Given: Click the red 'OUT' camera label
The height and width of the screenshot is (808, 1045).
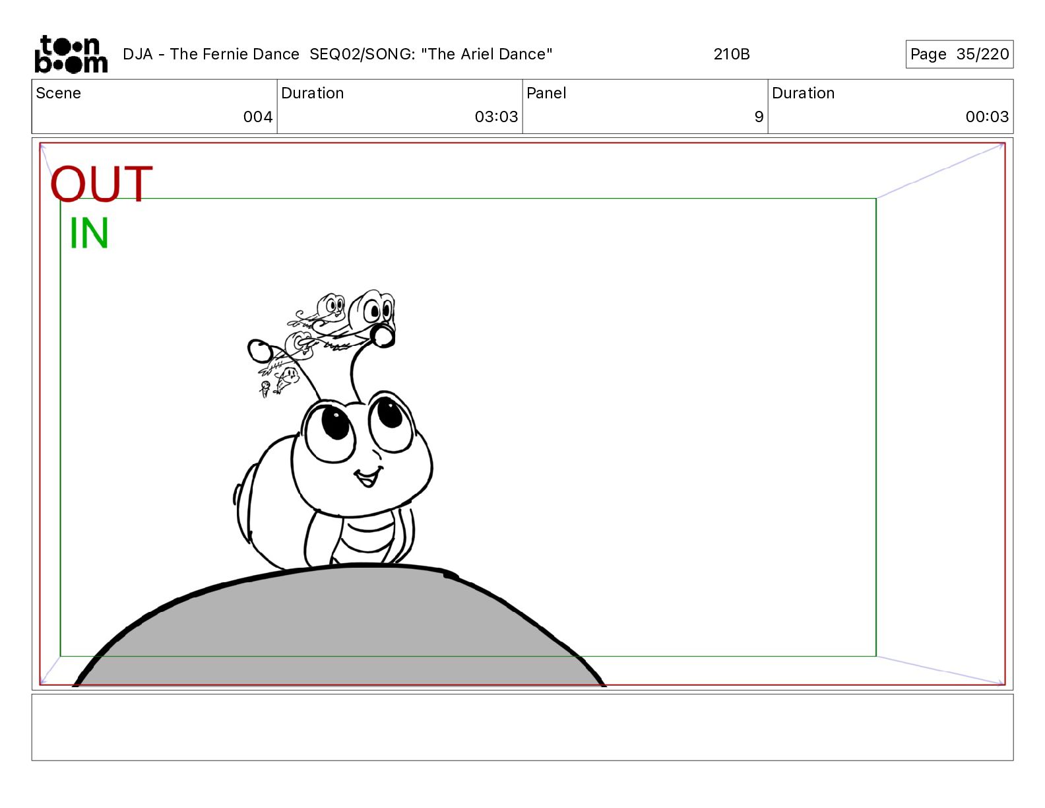Looking at the screenshot, I should (x=102, y=184).
